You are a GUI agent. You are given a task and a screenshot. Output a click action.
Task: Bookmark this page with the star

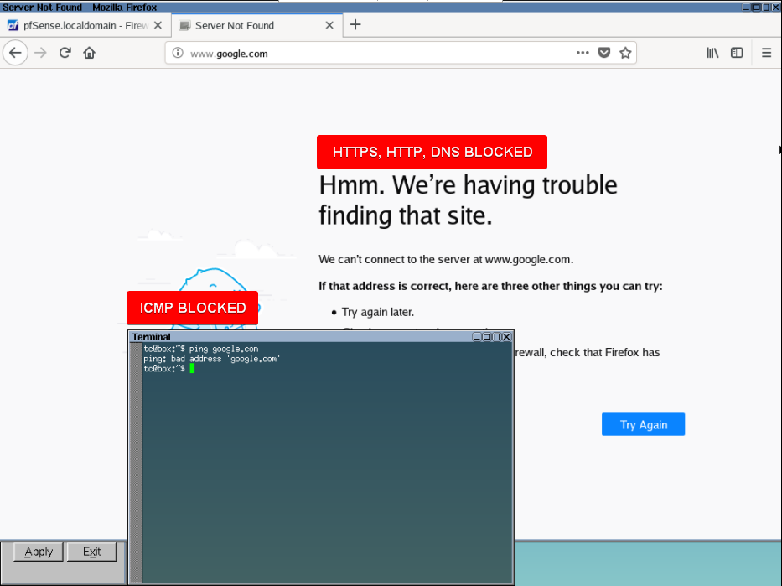click(x=625, y=53)
